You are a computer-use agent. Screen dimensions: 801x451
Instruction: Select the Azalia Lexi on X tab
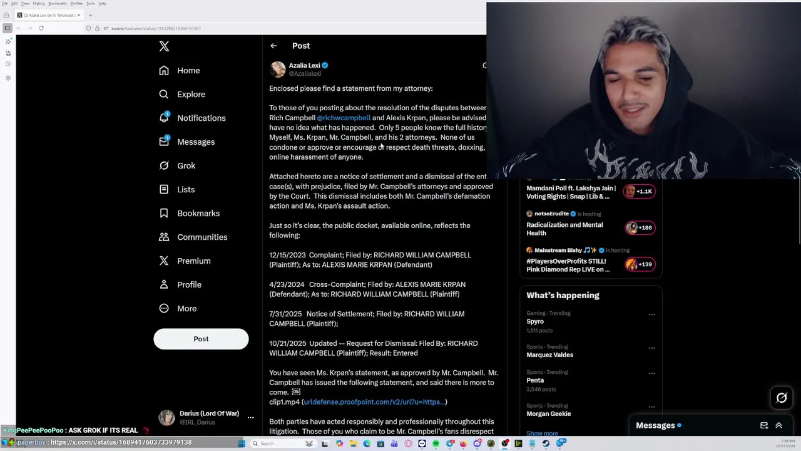(x=49, y=15)
